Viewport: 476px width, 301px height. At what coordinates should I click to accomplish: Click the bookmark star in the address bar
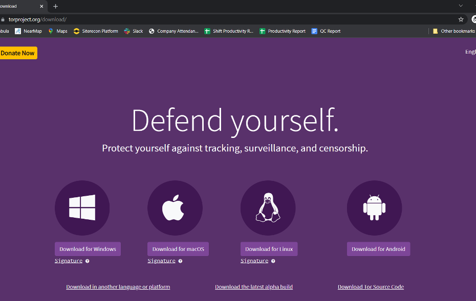coord(461,19)
